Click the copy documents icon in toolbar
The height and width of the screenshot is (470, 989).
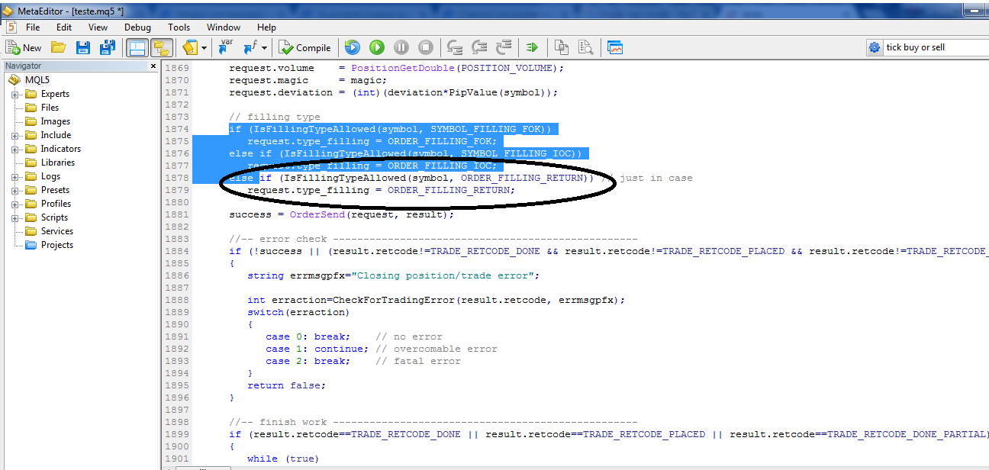(562, 47)
